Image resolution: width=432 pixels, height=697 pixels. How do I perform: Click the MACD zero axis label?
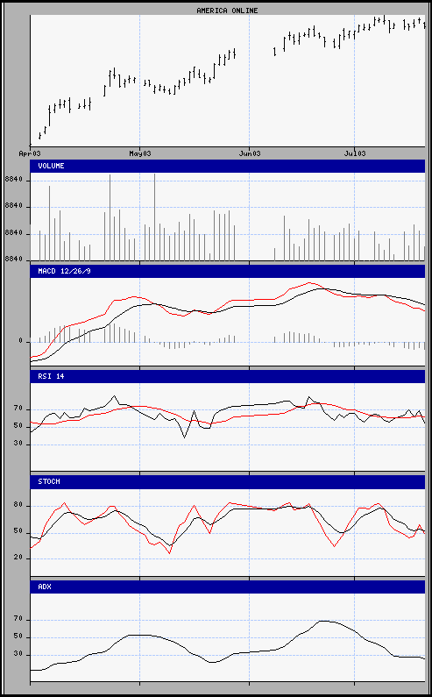[x=20, y=341]
